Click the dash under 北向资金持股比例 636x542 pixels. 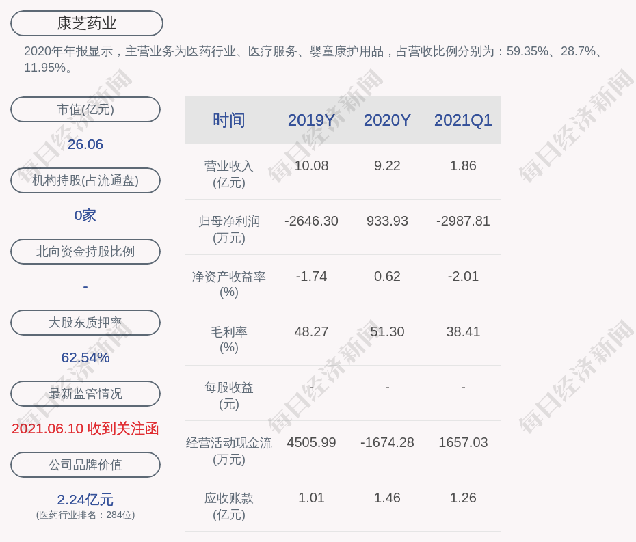[x=85, y=286]
